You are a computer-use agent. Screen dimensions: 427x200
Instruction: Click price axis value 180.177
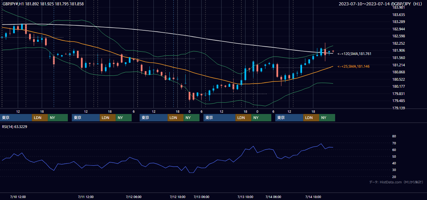[x=398, y=86]
